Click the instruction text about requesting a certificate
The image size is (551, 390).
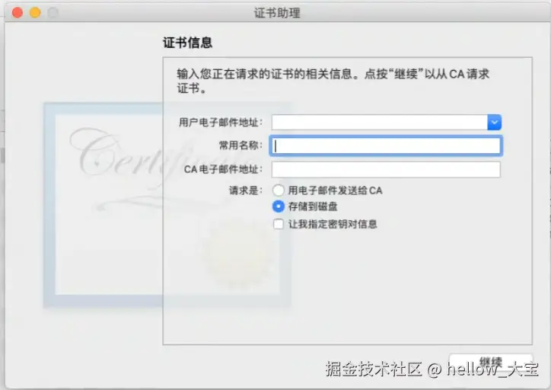pyautogui.click(x=333, y=81)
